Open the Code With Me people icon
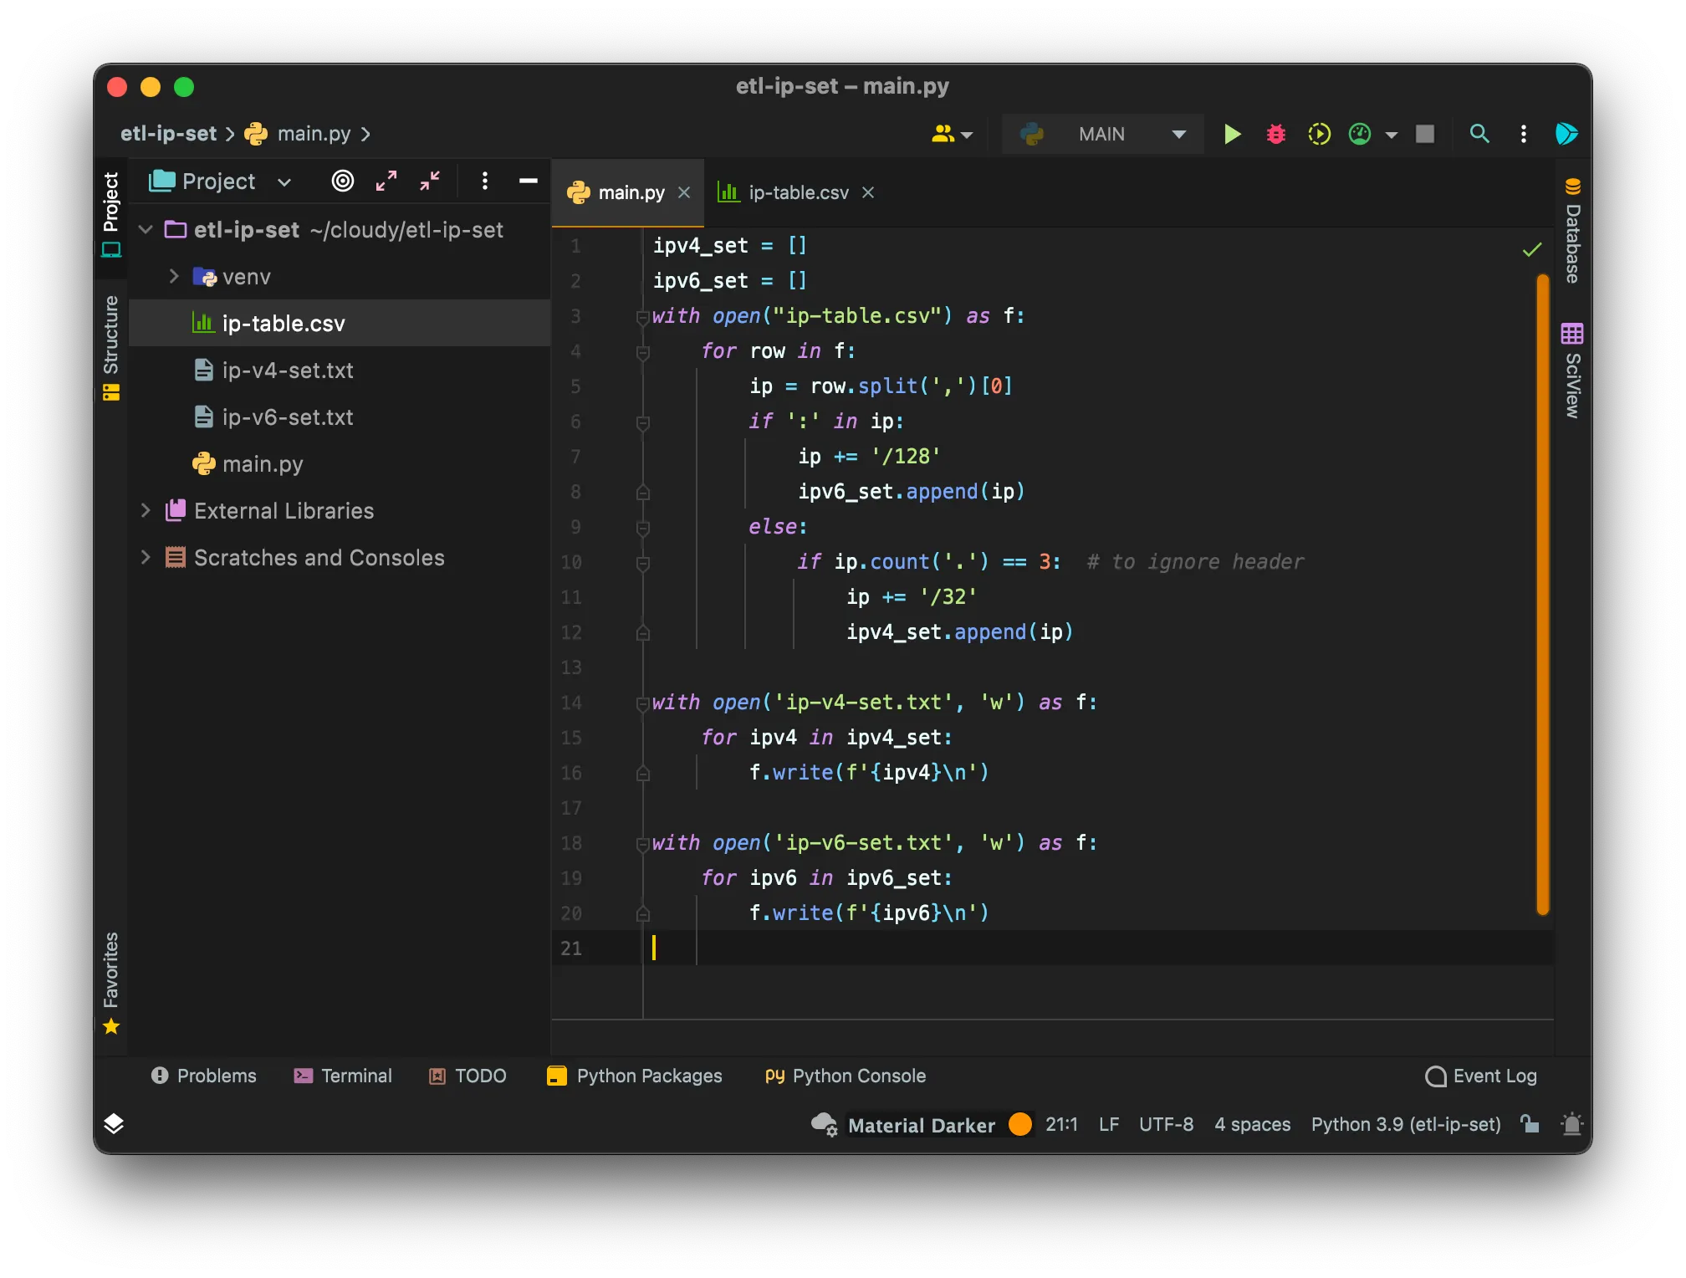The height and width of the screenshot is (1278, 1686). (x=943, y=134)
